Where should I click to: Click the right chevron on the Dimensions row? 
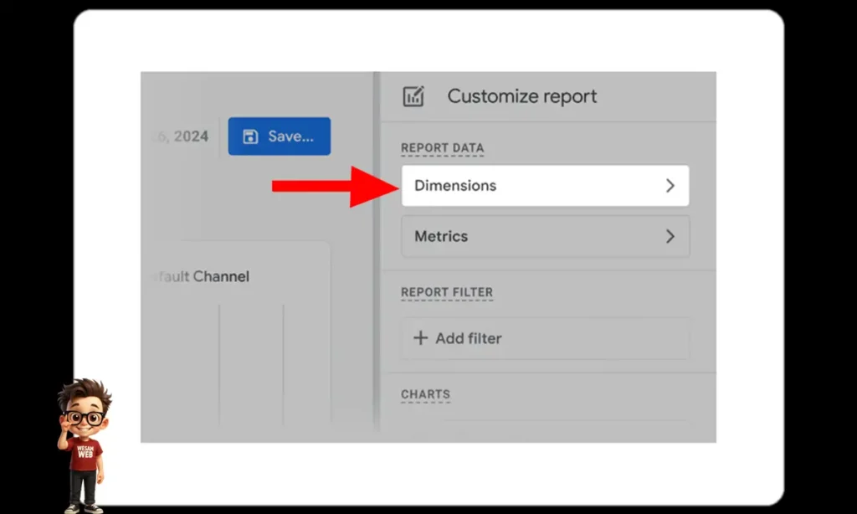click(x=670, y=185)
